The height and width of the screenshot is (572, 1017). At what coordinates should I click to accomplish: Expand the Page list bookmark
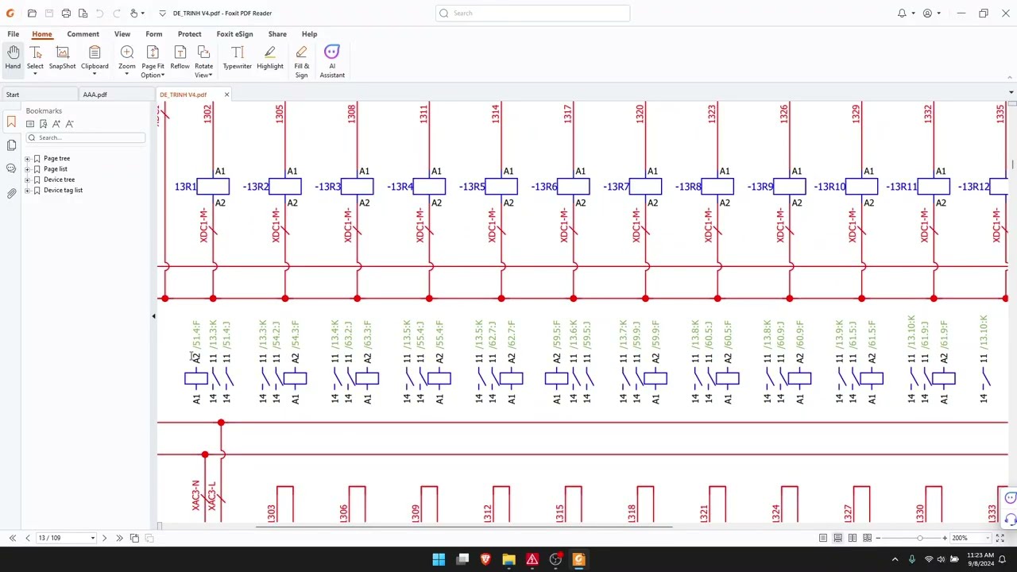coord(27,169)
